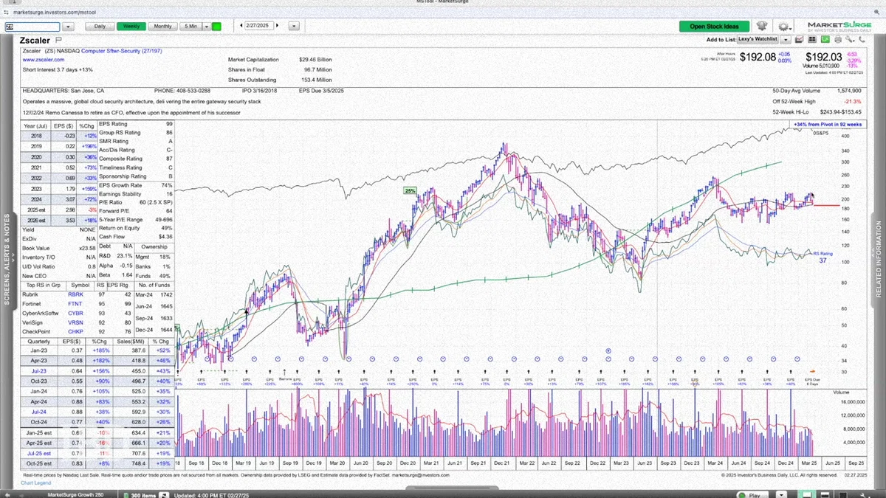Screen dimensions: 886x498
Task: Click the RS Rating 37 label
Action: (822, 257)
